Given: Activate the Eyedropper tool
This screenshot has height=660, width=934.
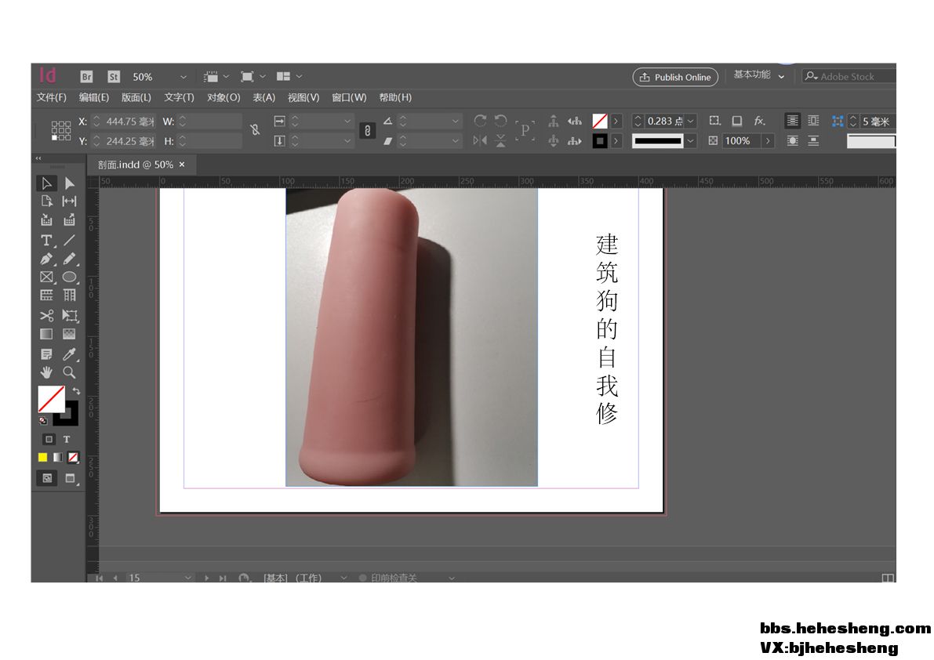Looking at the screenshot, I should pyautogui.click(x=69, y=354).
